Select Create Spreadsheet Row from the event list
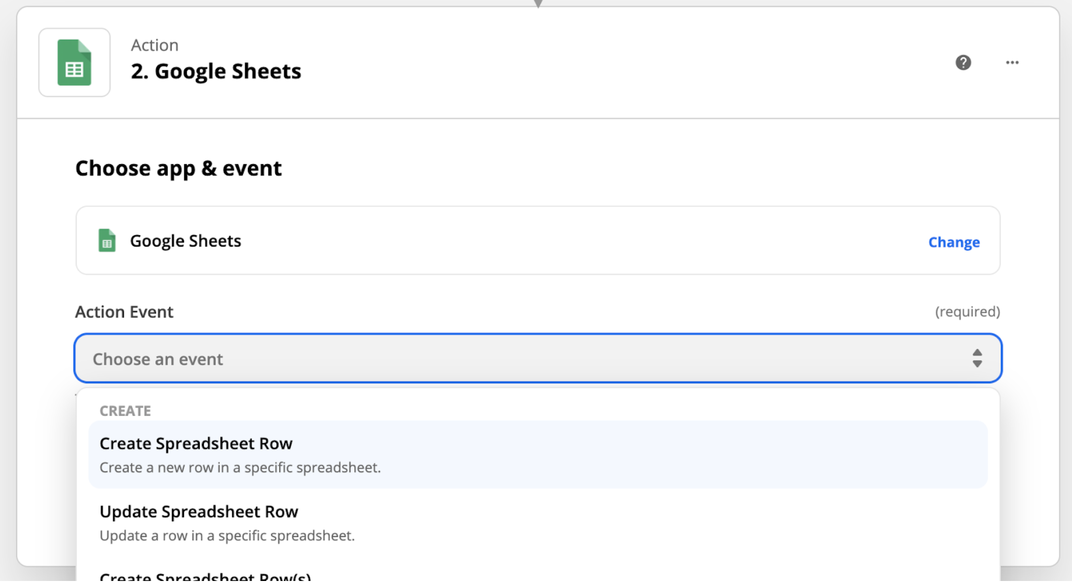 pos(196,443)
